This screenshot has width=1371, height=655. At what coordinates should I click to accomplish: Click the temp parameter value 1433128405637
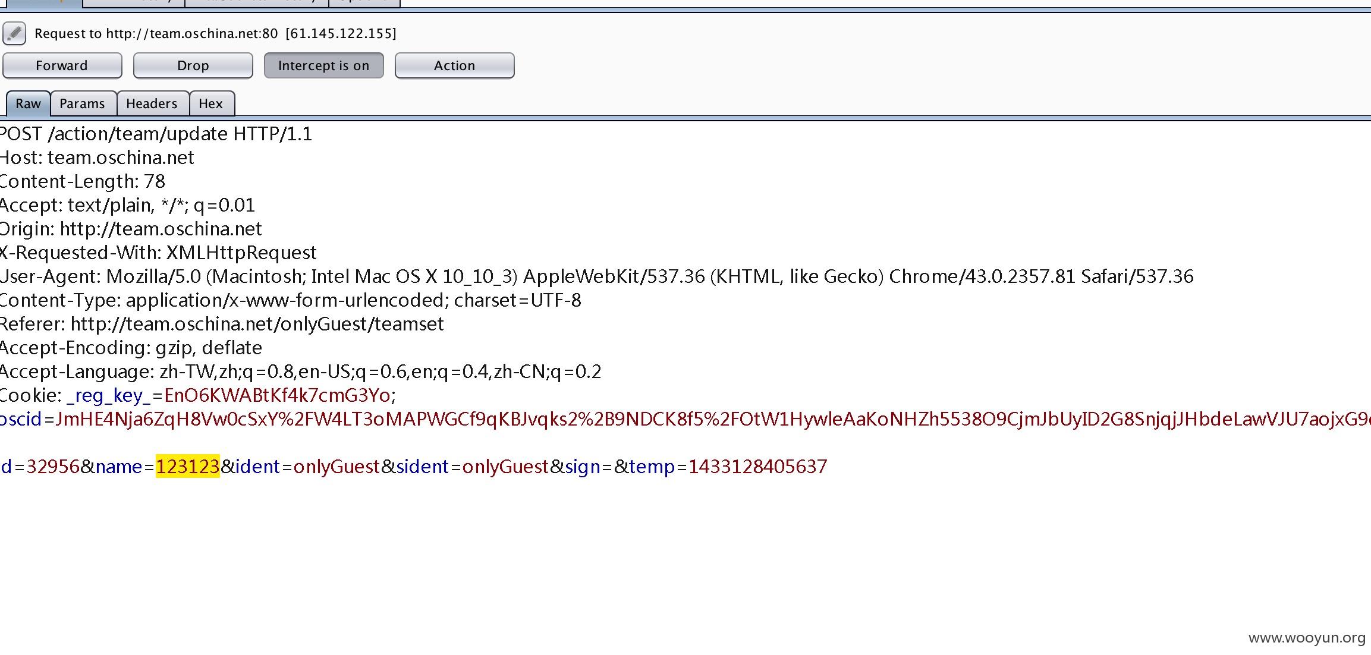click(758, 467)
